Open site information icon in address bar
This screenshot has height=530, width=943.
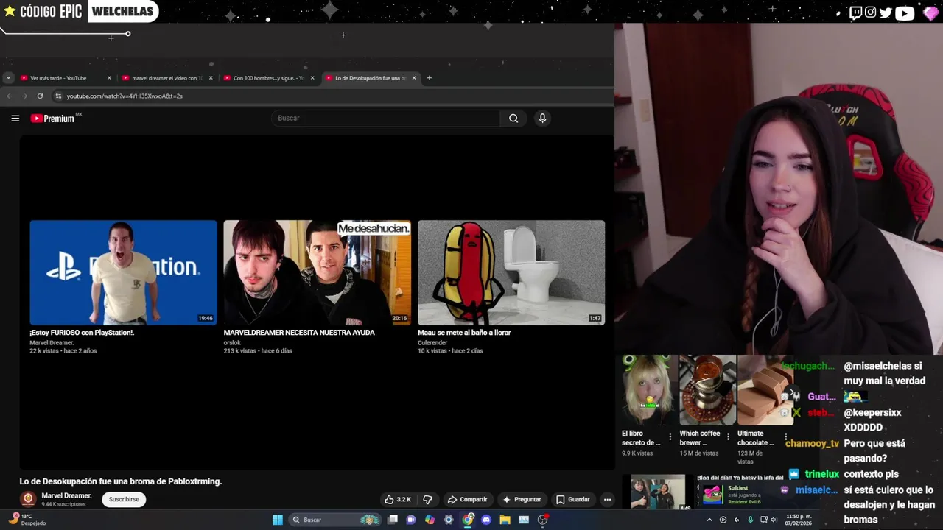tap(58, 96)
